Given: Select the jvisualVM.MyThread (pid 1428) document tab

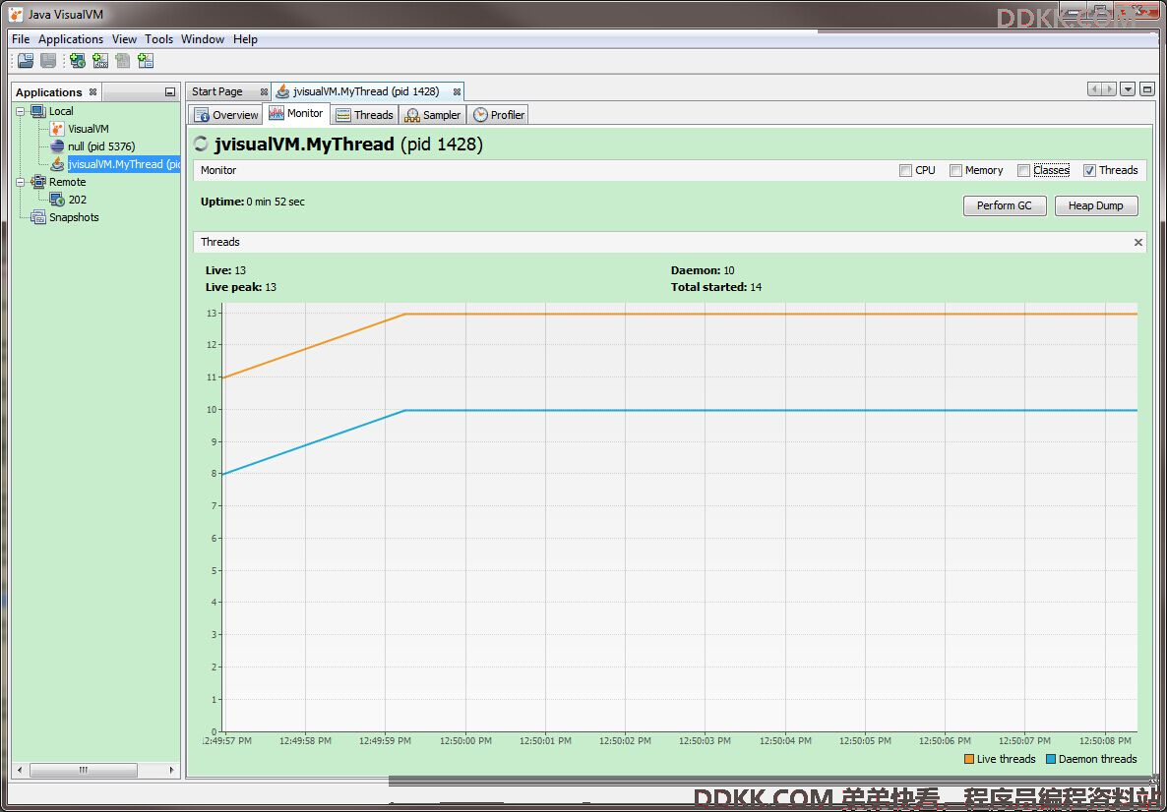Looking at the screenshot, I should click(x=366, y=92).
